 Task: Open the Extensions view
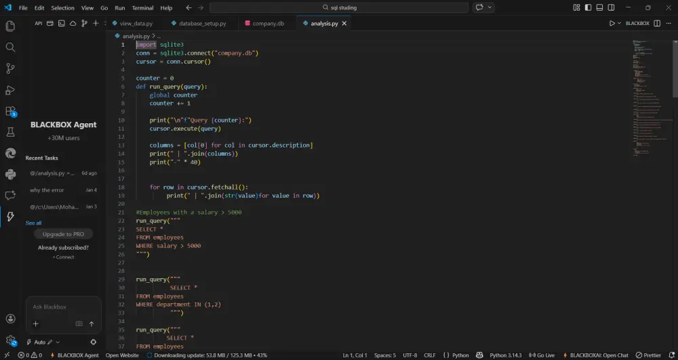click(x=10, y=111)
